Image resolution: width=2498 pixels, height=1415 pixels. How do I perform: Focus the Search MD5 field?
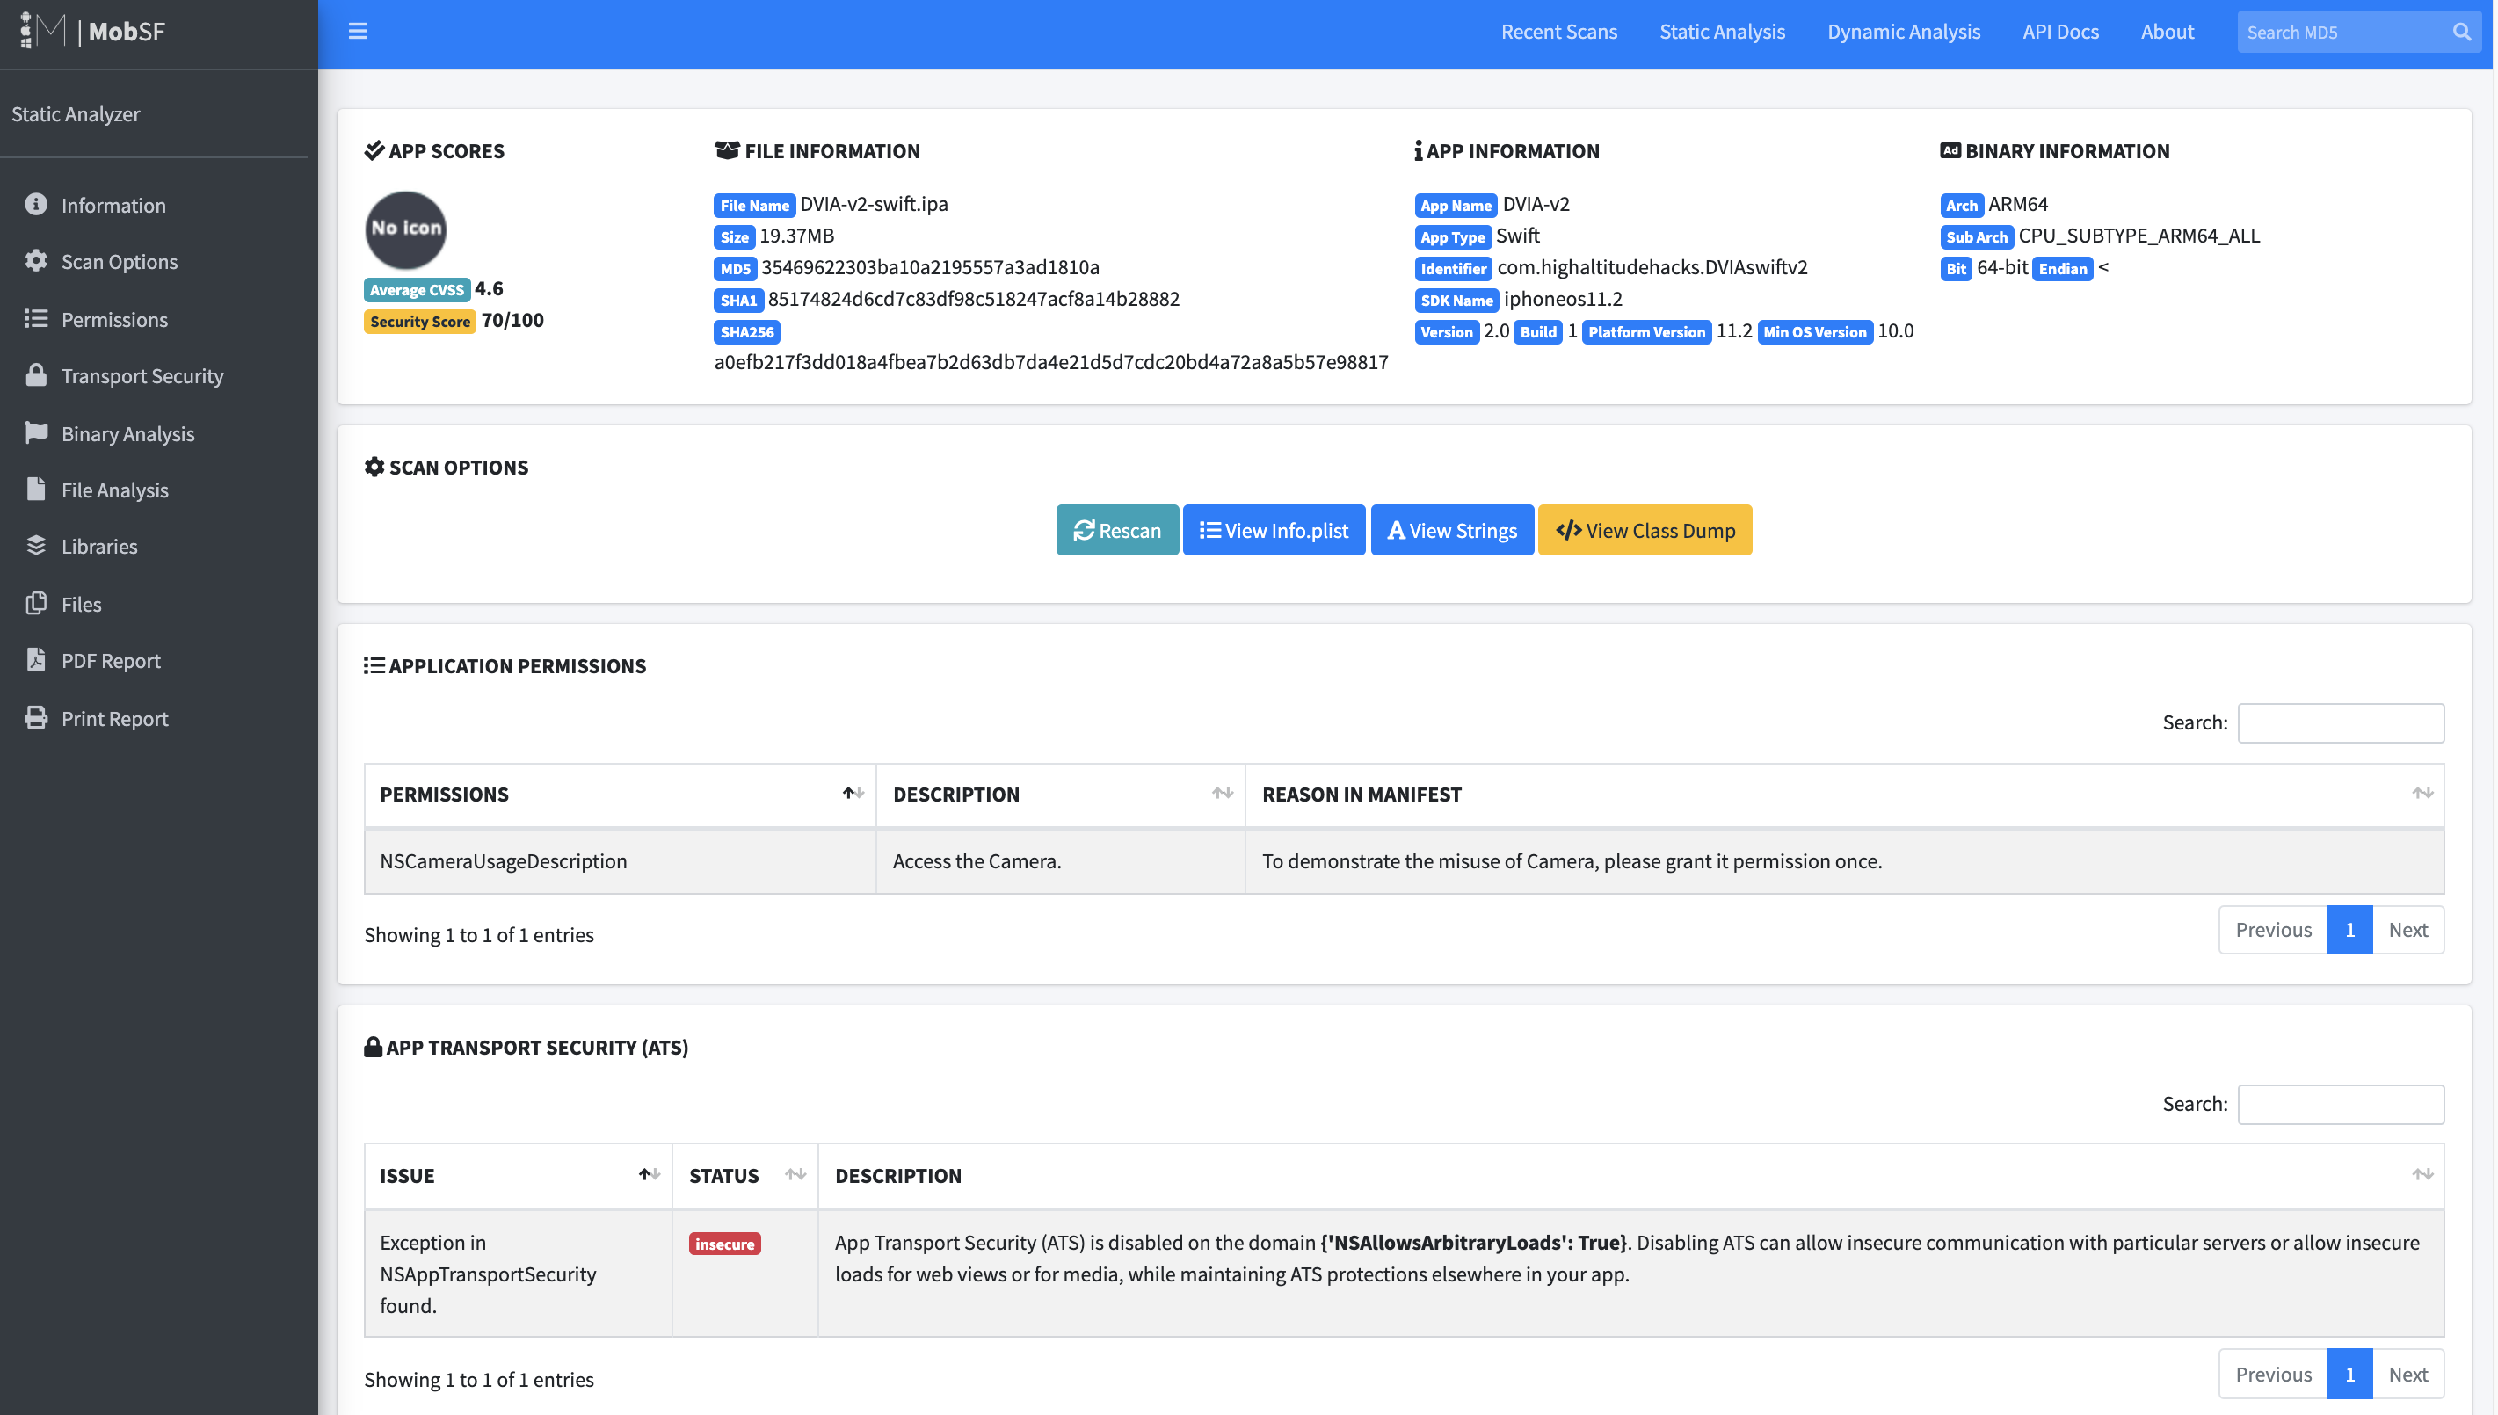click(x=2342, y=32)
